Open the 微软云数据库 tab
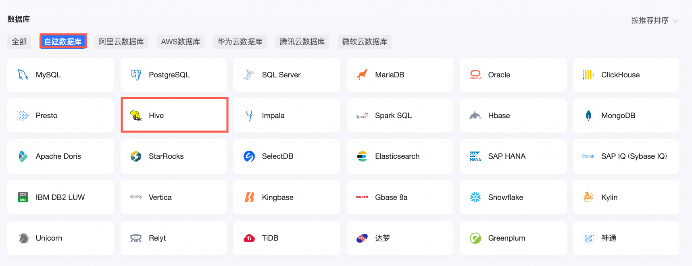The image size is (692, 266). point(365,42)
